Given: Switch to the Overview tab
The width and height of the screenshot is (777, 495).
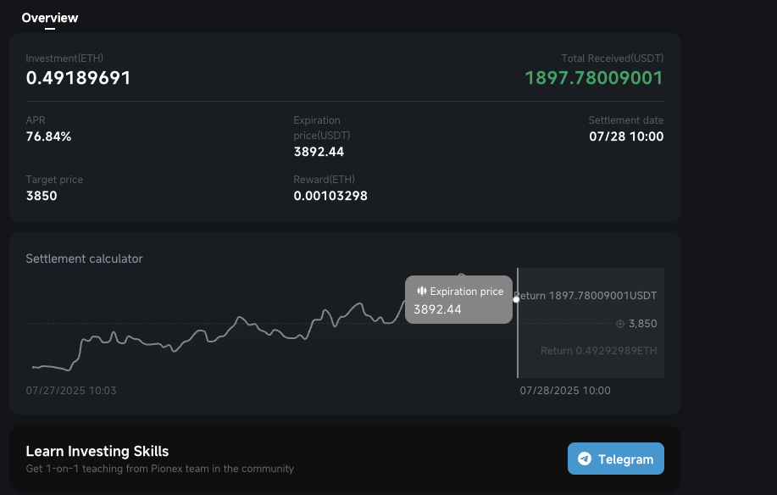Looking at the screenshot, I should pyautogui.click(x=49, y=19).
